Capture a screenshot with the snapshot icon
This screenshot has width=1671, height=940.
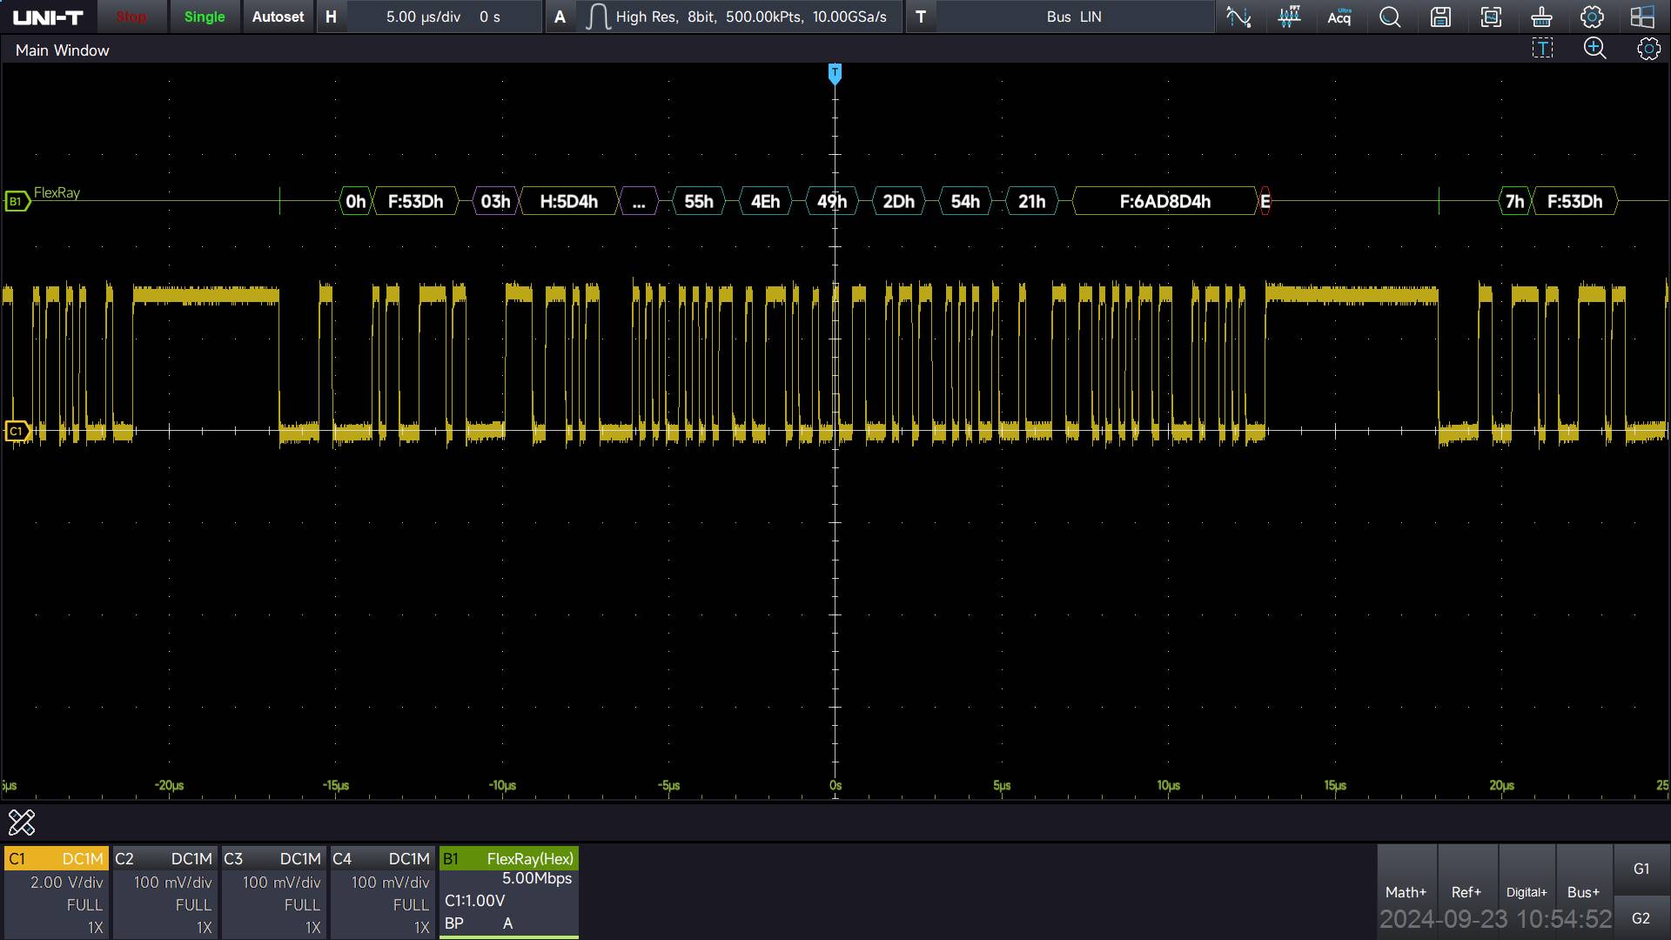coord(1492,17)
